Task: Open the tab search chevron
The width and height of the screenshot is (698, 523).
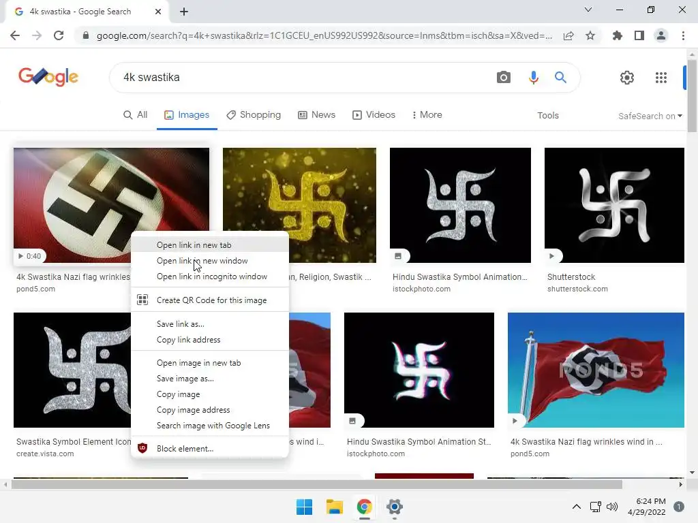Action: coord(588,10)
